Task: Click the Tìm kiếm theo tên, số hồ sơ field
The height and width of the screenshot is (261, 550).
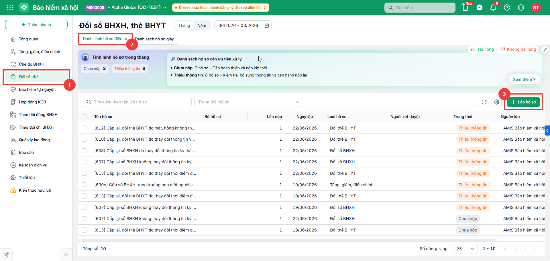Action: (x=137, y=102)
